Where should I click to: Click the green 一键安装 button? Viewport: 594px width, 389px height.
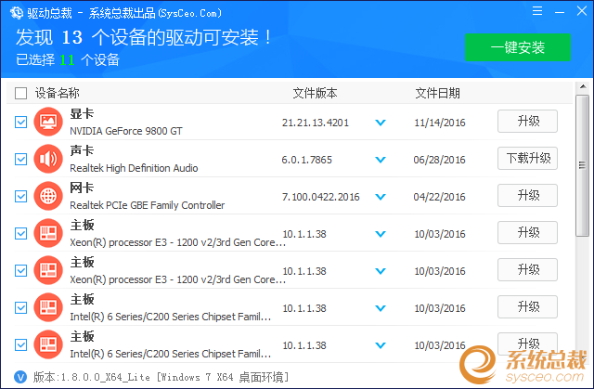518,47
